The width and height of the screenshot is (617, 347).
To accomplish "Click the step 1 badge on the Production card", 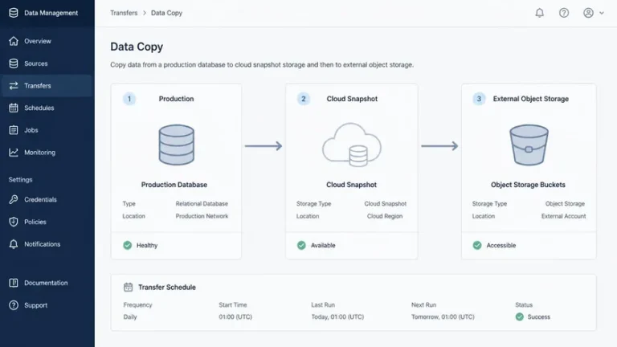I will 129,99.
